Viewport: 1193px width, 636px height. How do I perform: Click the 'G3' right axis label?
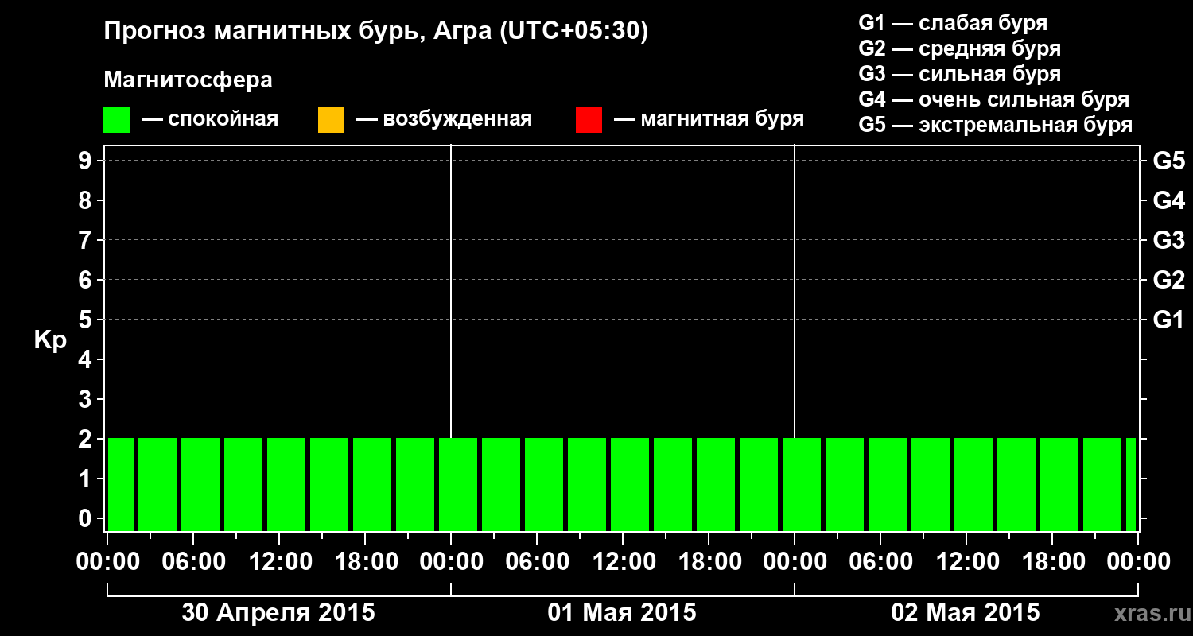[x=1168, y=240]
